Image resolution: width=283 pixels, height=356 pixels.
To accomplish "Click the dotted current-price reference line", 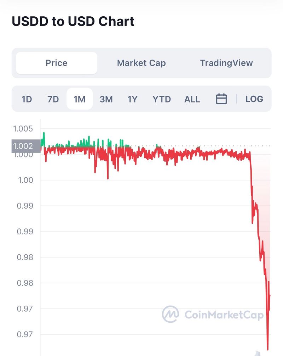I will pyautogui.click(x=212, y=145).
